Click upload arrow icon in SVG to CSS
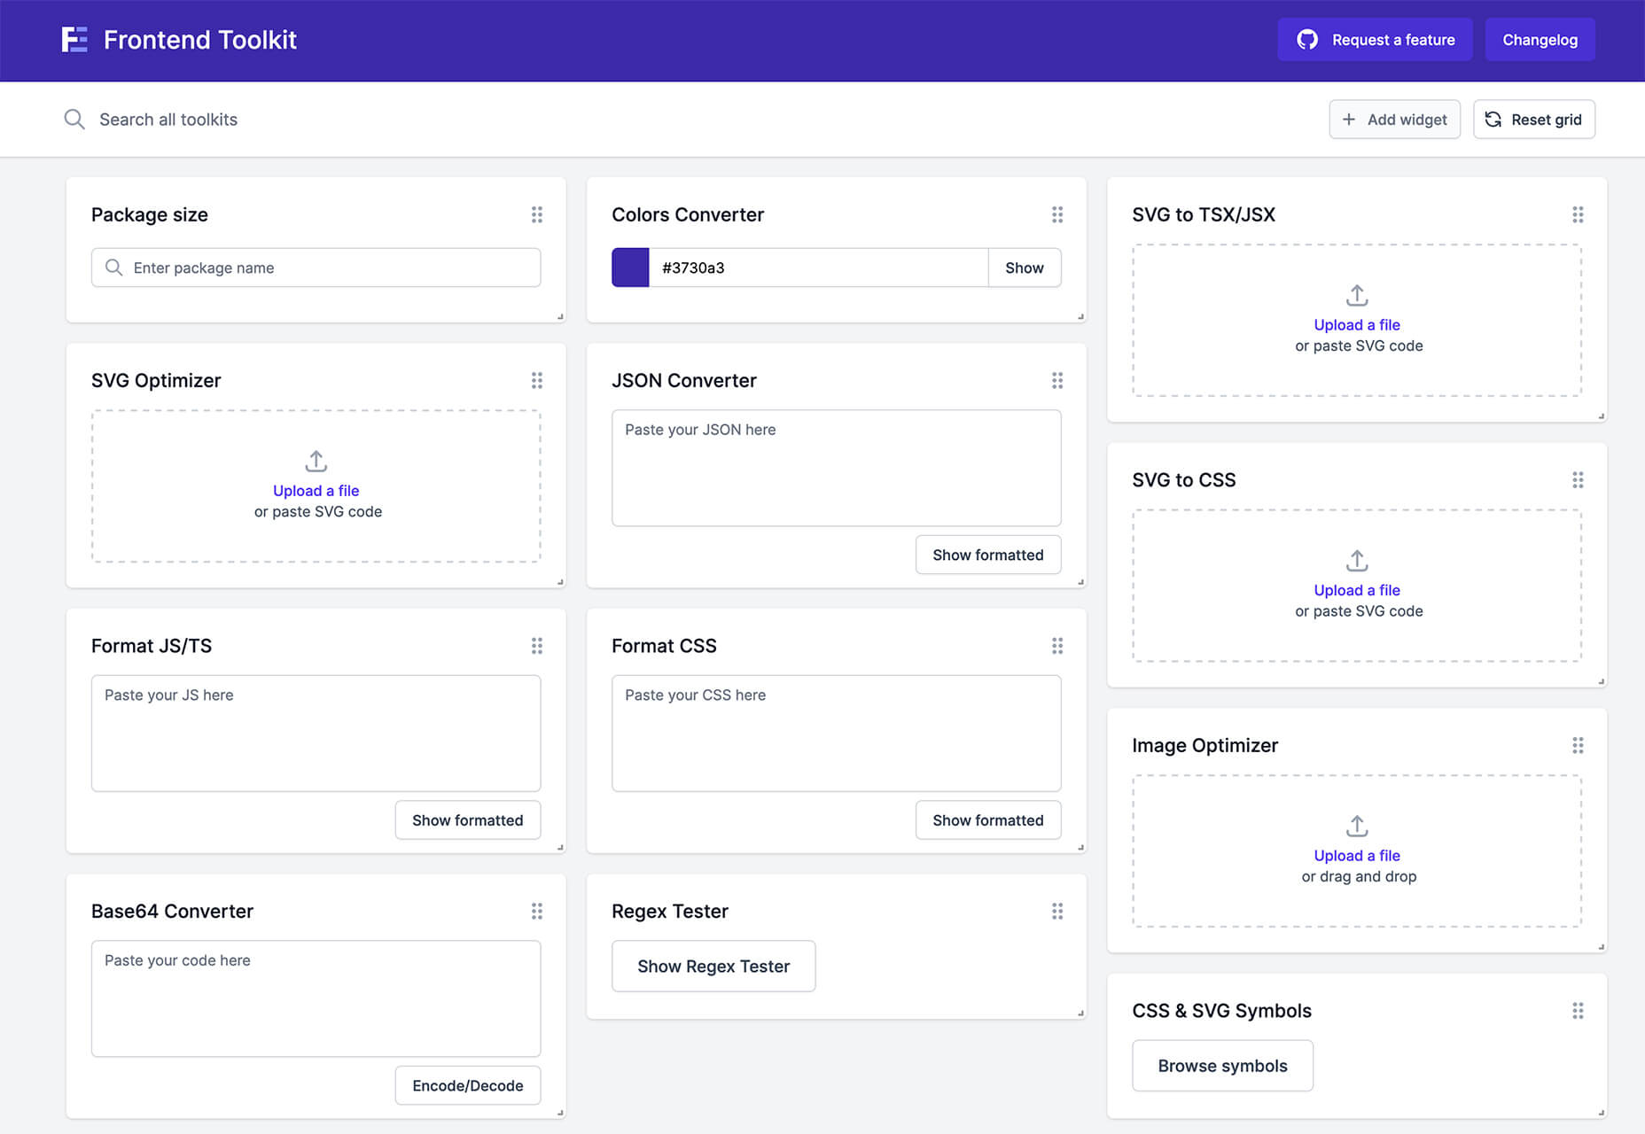 click(x=1357, y=561)
